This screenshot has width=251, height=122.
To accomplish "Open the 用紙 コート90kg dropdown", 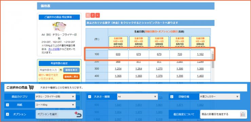I will [55, 105].
